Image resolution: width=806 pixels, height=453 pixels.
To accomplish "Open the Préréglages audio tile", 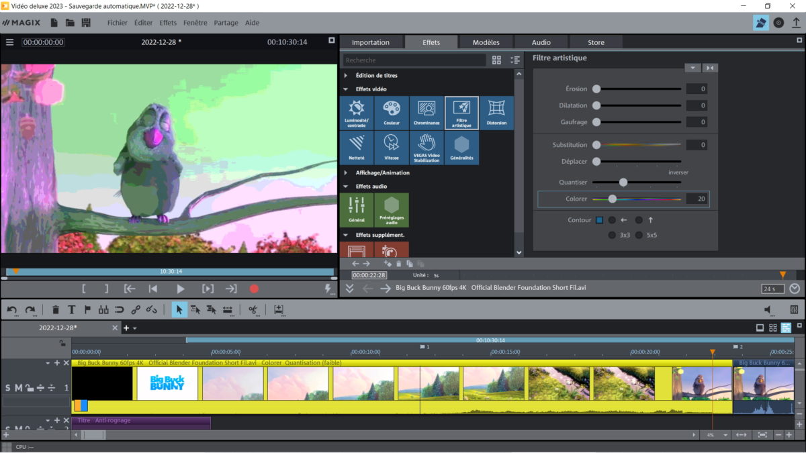I will 392,210.
